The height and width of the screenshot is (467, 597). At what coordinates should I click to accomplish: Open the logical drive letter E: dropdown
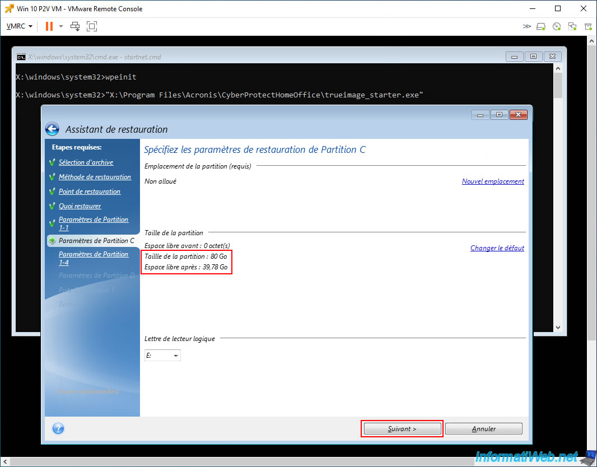coord(162,356)
